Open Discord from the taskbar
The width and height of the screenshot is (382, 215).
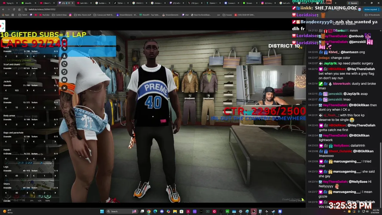162,211
